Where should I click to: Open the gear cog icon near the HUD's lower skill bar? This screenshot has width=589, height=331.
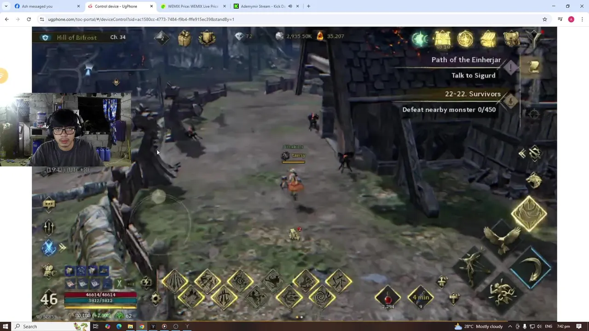pyautogui.click(x=156, y=299)
